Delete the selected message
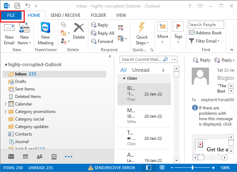This screenshot has height=172, width=237. coord(79,31)
